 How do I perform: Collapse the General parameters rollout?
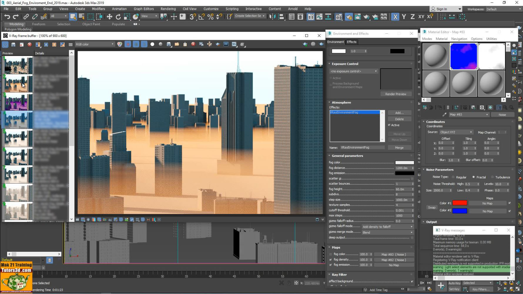tap(347, 156)
